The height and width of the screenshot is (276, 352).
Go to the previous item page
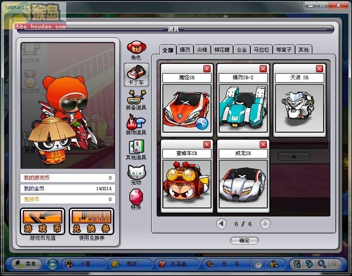(x=221, y=224)
